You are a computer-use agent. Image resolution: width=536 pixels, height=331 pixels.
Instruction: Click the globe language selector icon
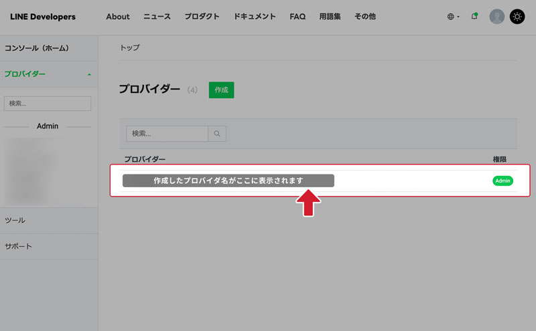point(452,17)
